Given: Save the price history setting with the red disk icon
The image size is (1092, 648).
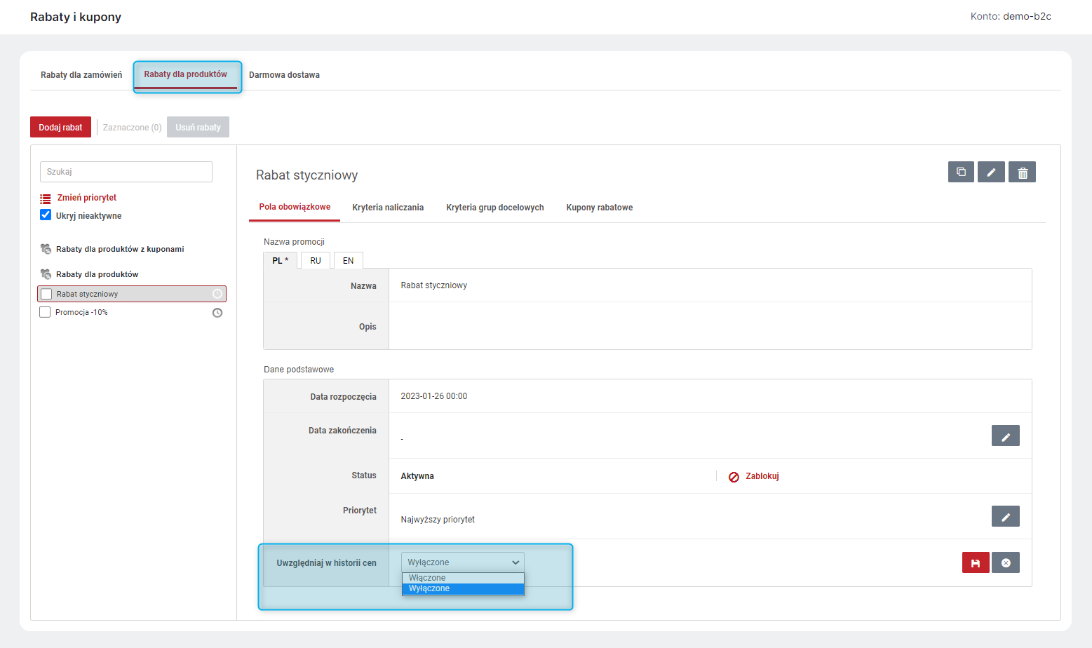Looking at the screenshot, I should [976, 562].
